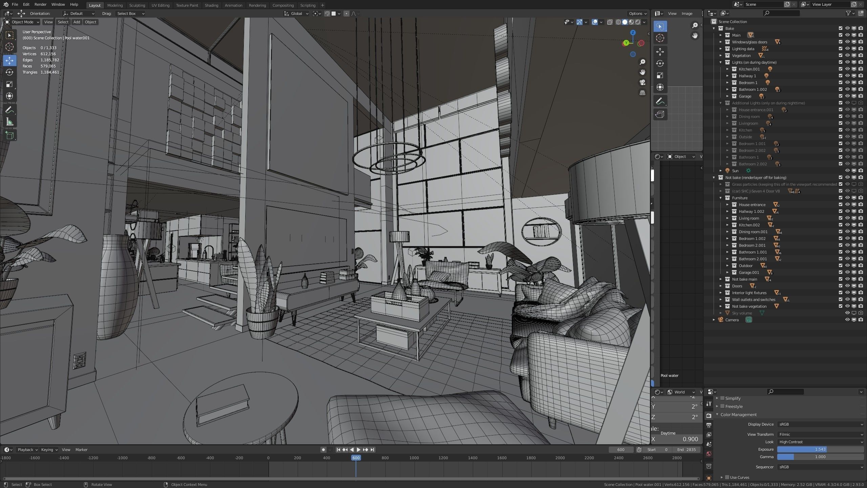The width and height of the screenshot is (867, 488).
Task: Switch to the Shading workspace tab
Action: (x=211, y=5)
